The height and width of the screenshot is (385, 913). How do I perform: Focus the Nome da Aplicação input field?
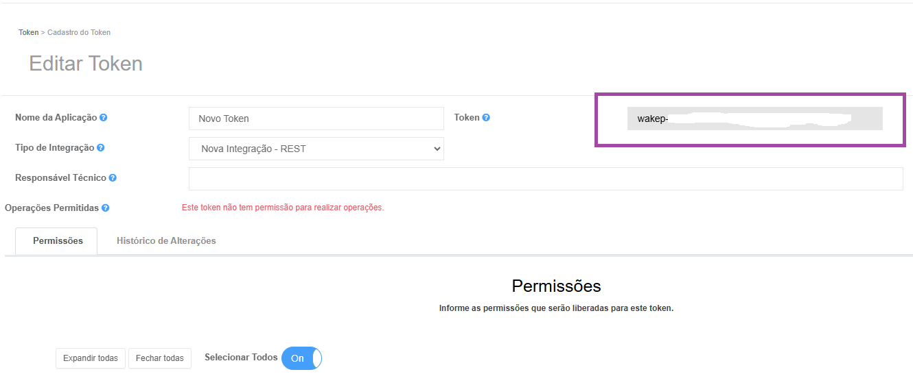316,119
